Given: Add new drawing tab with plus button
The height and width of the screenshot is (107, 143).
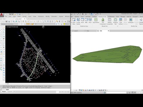Looking at the screenshot, I should click(28, 19).
